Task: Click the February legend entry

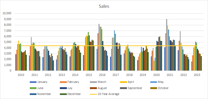Action: [x=70, y=82]
